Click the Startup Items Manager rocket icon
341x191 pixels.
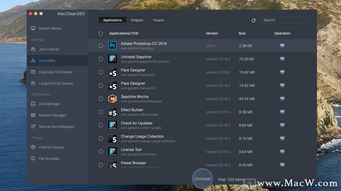[x=33, y=127]
